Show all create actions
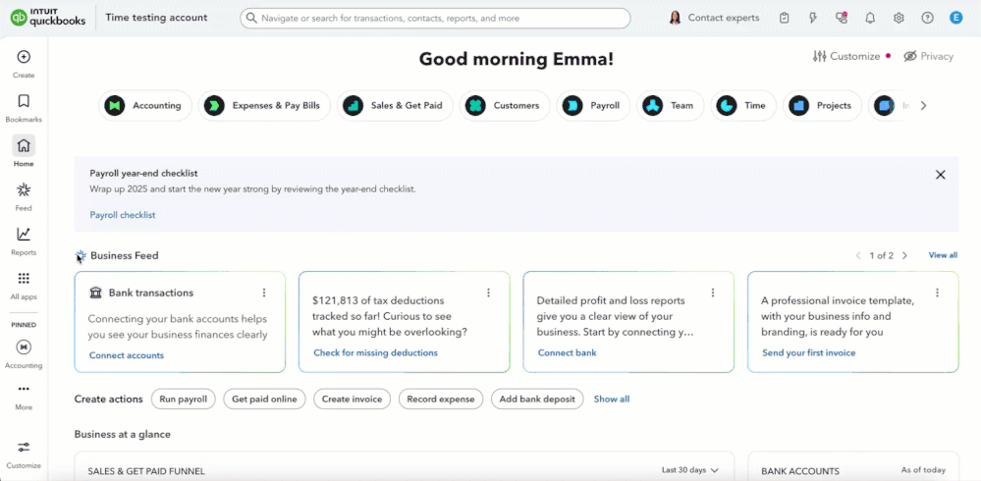 (x=611, y=400)
